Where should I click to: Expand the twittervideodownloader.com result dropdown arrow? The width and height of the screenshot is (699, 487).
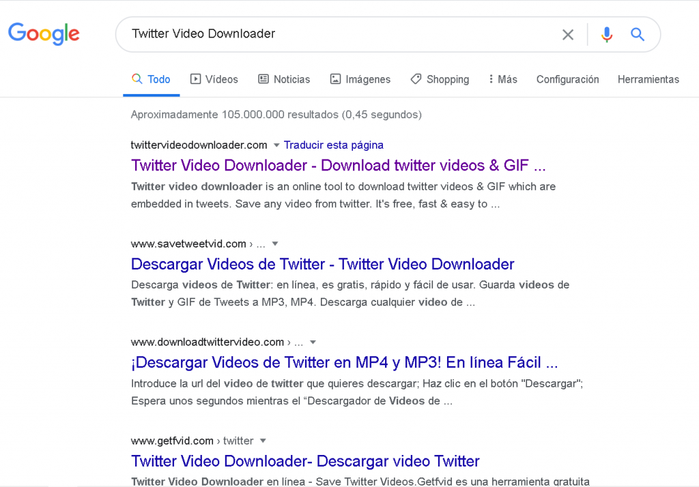click(x=276, y=145)
